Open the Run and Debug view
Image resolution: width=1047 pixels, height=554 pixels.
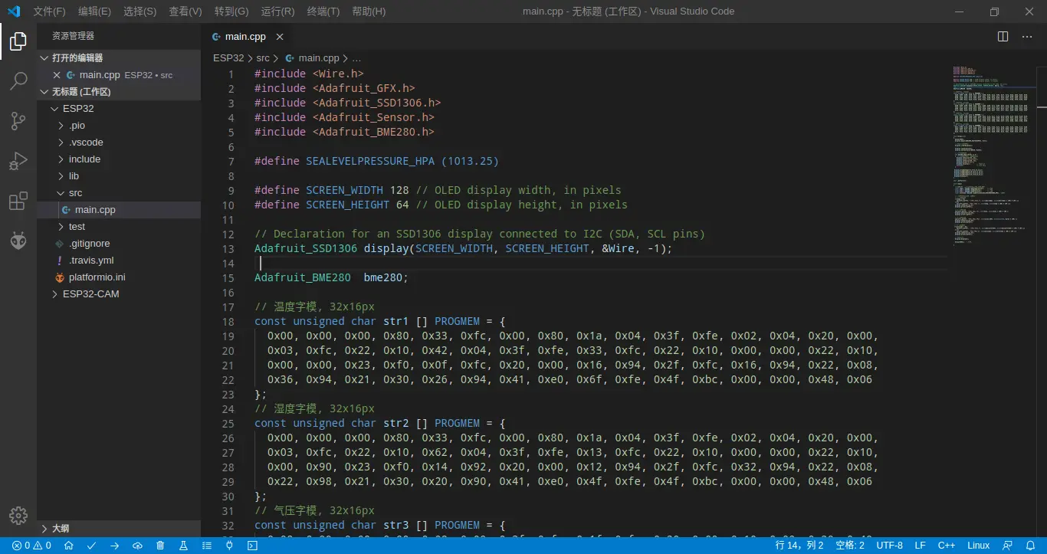point(18,160)
